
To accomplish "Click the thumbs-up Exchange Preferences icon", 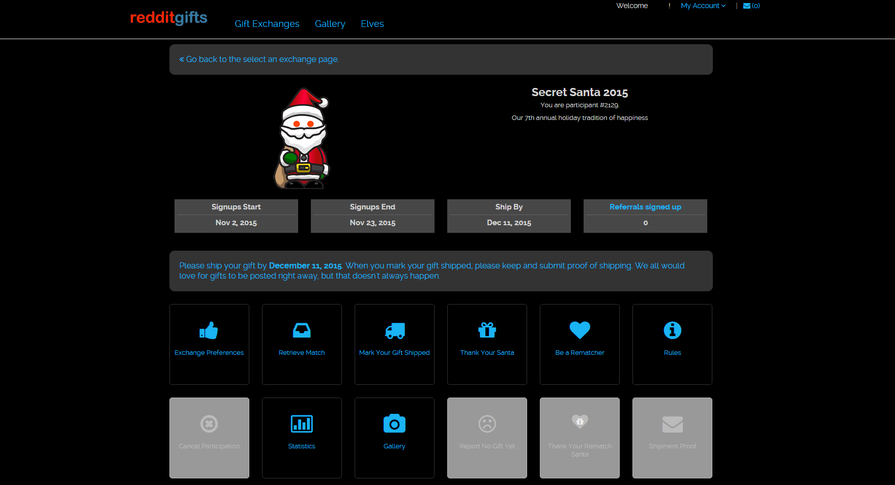I will tap(209, 330).
